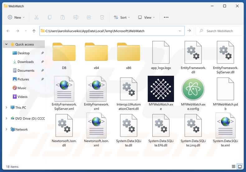Click the Cut scissors icon
This screenshot has height=172, width=246.
point(36,17)
